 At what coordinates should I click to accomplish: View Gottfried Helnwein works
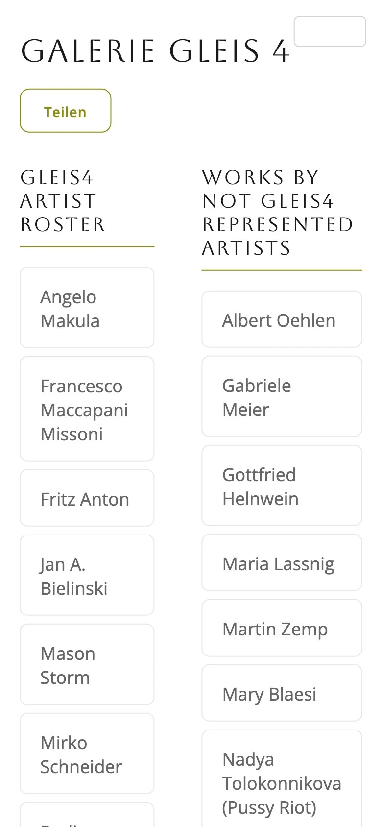coord(282,486)
